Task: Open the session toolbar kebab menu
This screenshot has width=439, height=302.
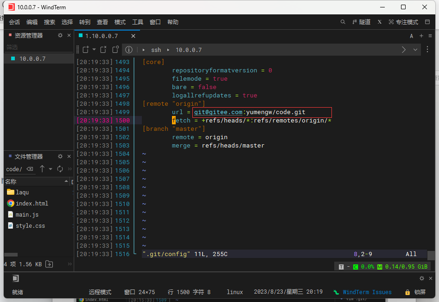Action: (427, 49)
